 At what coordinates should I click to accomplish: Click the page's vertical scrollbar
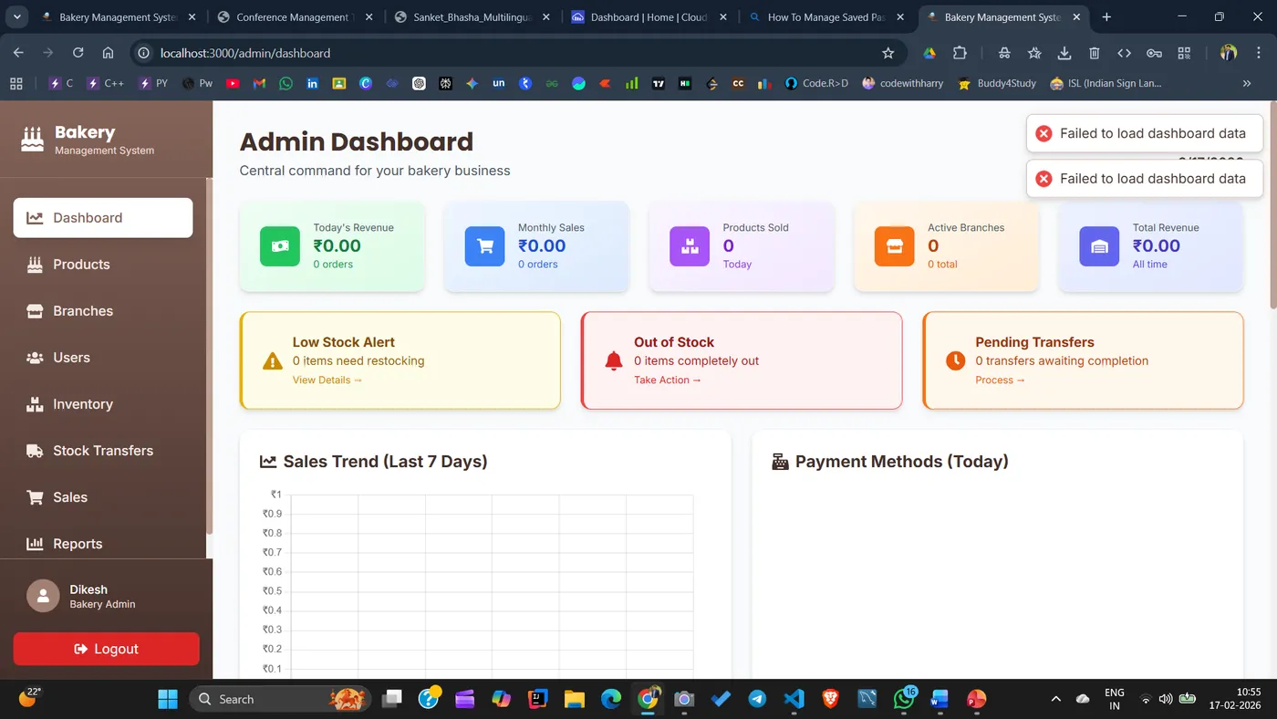coord(1272,205)
